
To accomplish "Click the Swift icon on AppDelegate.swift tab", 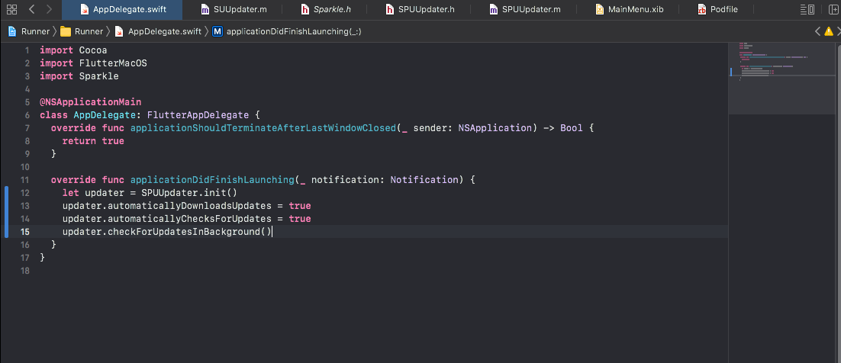I will coord(84,10).
